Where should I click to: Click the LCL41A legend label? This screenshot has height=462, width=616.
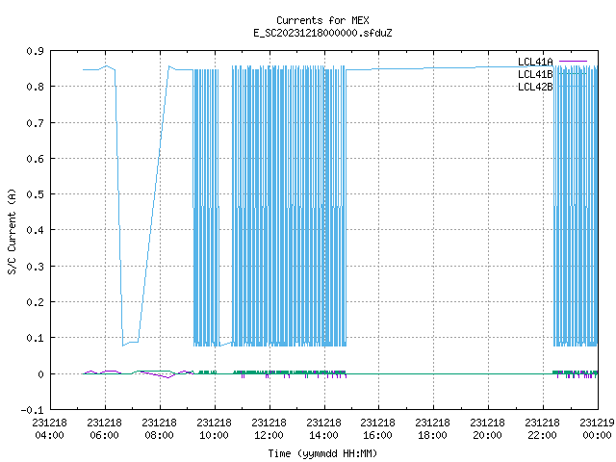535,62
